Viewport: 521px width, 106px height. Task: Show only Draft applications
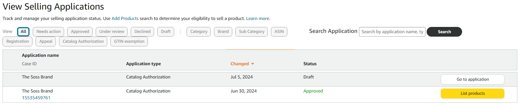166,32
